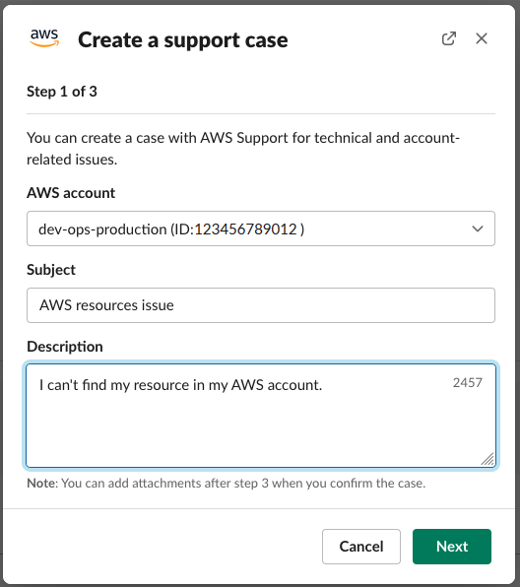Click the chevron arrow in the AWS account field

pos(478,228)
